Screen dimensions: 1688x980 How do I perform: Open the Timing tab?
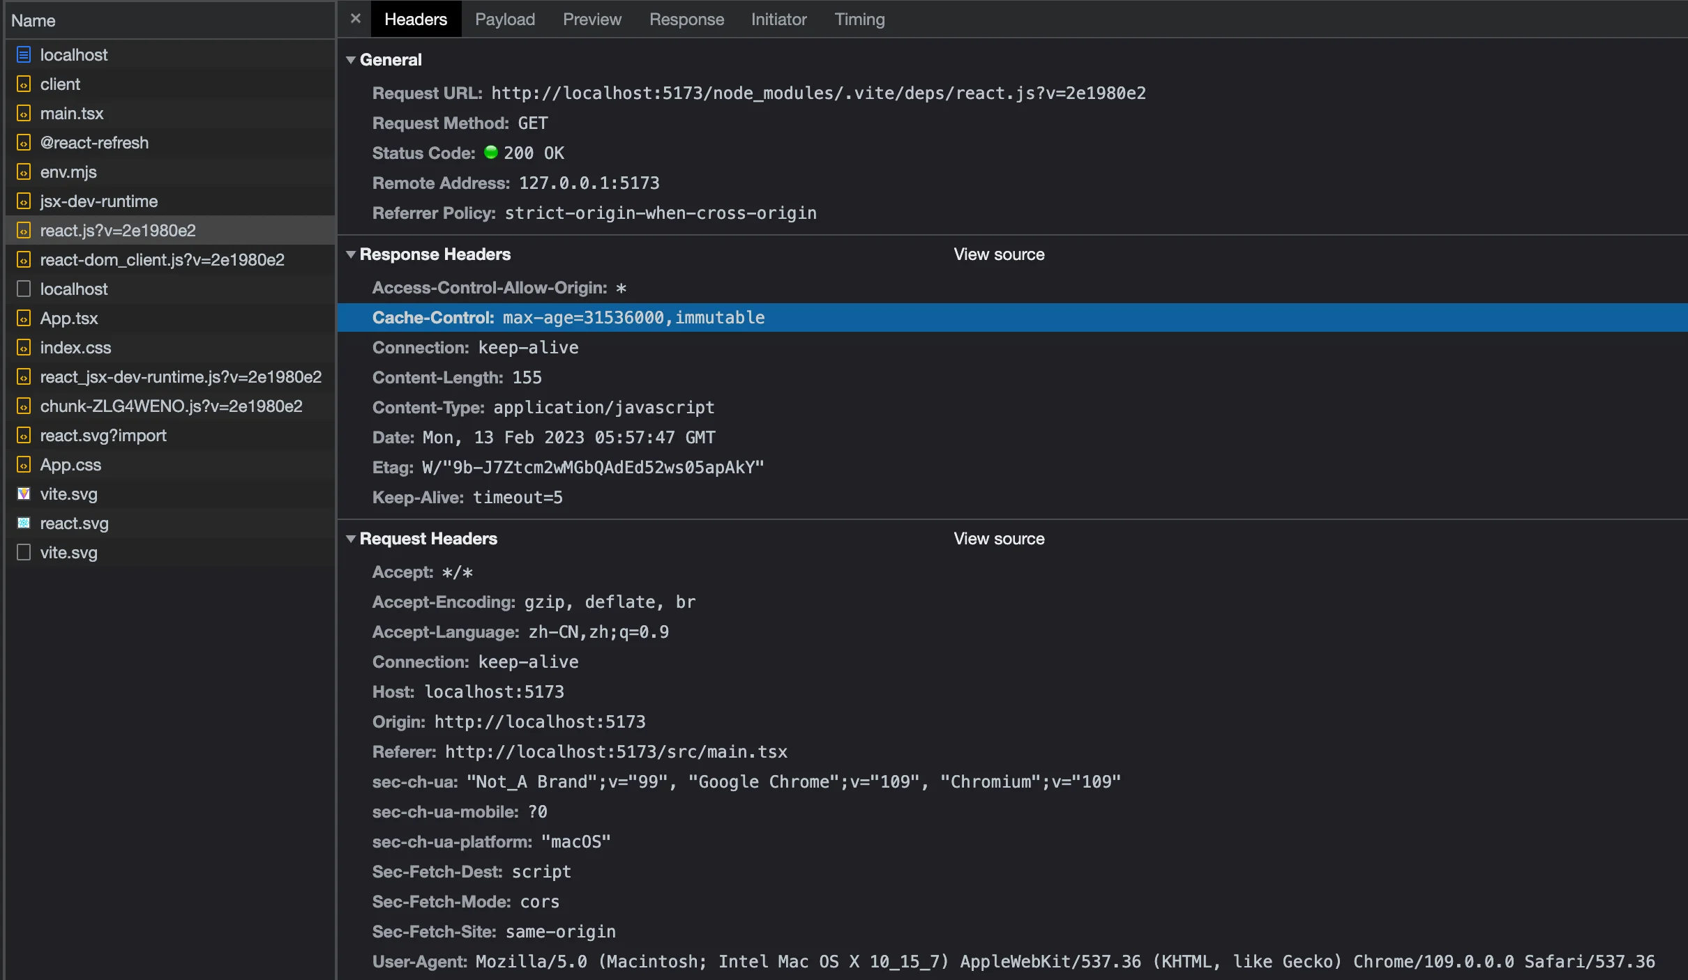tap(859, 19)
